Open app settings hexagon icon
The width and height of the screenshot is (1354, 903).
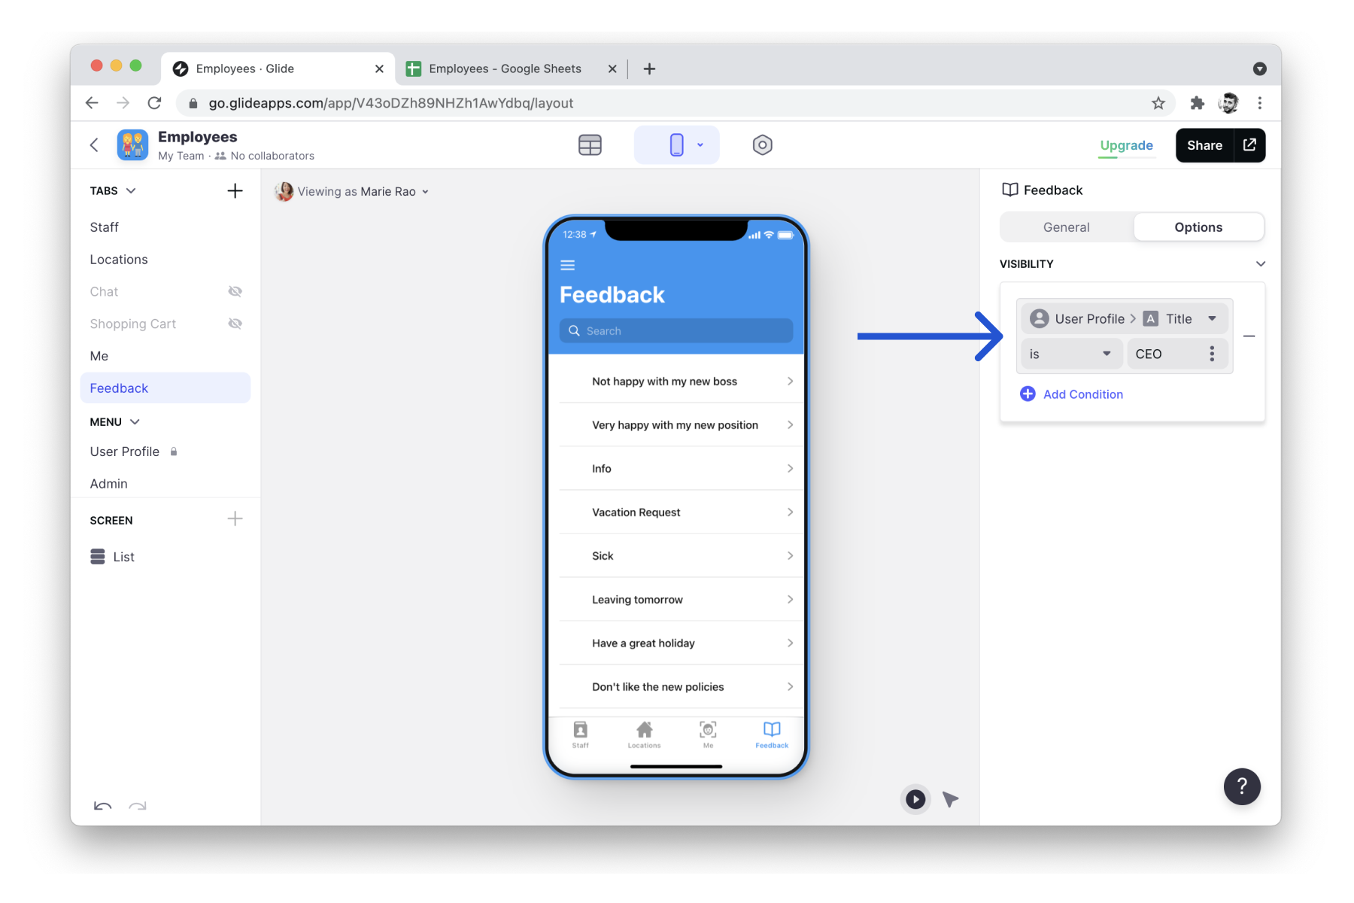point(762,145)
